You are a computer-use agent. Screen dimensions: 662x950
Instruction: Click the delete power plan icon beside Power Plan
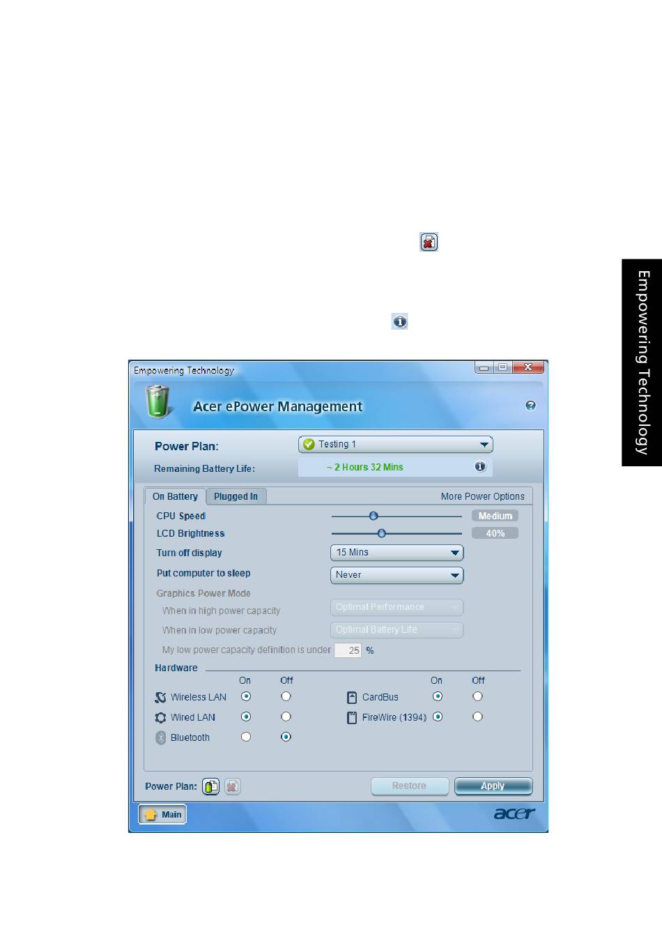(x=233, y=786)
